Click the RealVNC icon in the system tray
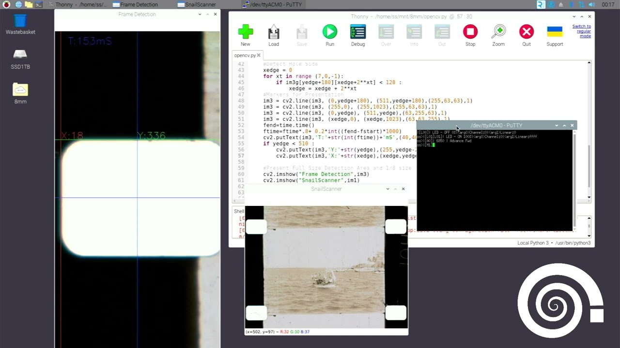This screenshot has height=348, width=620. (541, 4)
